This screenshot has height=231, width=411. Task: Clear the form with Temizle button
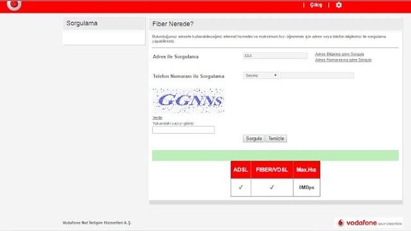tap(276, 139)
